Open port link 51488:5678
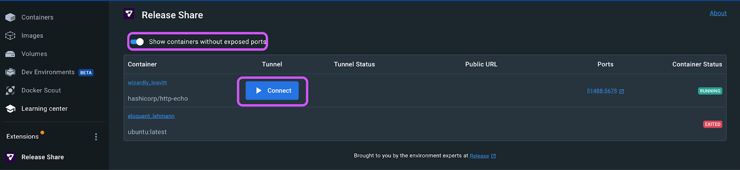 click(x=602, y=91)
